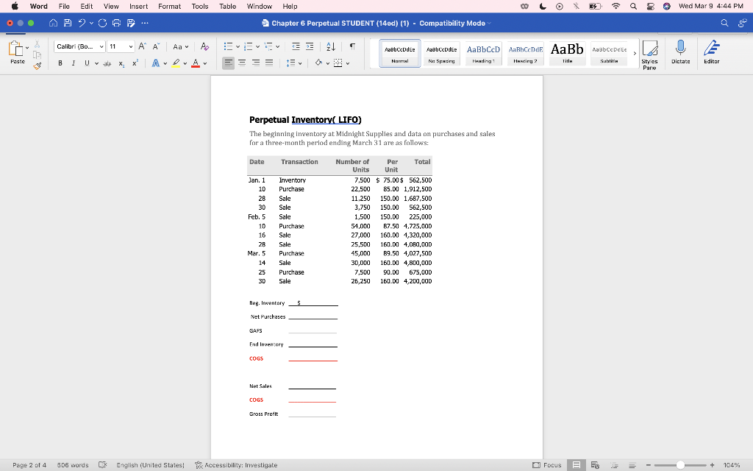Select the Format Painter brush

pyautogui.click(x=37, y=65)
